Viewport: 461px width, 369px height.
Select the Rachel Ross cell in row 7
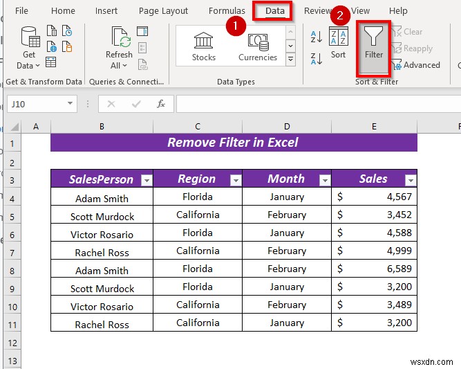102,251
